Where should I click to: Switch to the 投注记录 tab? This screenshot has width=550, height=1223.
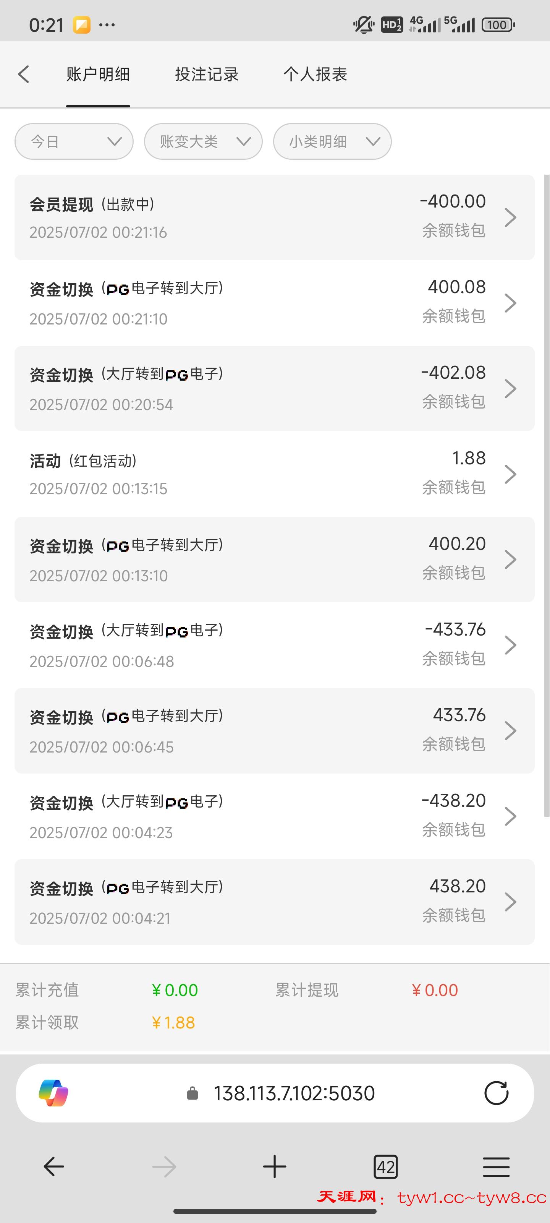pos(206,75)
